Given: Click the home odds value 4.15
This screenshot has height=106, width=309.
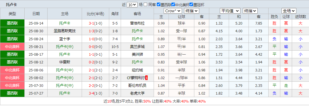Looking at the screenshot, I should [x=219, y=31].
